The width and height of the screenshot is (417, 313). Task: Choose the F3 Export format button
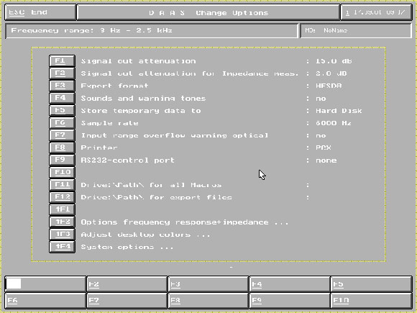tap(62, 86)
